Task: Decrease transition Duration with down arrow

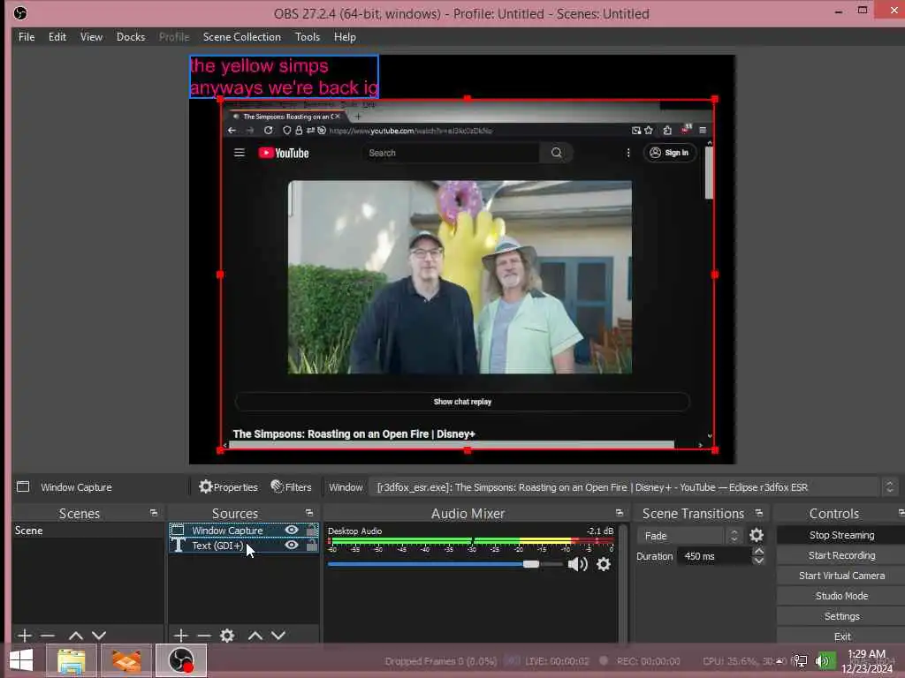Action: (x=759, y=561)
